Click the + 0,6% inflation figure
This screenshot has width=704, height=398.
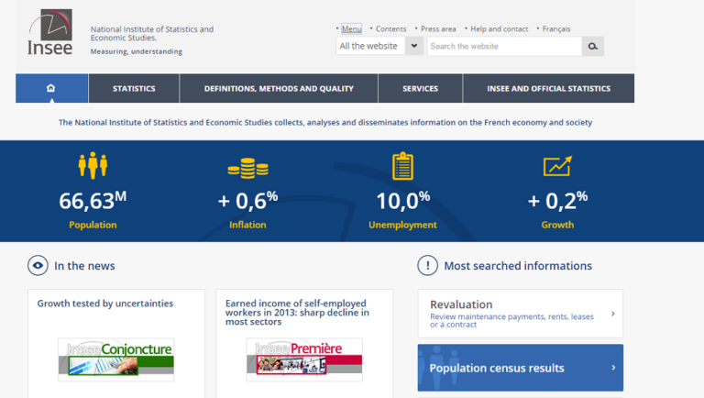[247, 200]
